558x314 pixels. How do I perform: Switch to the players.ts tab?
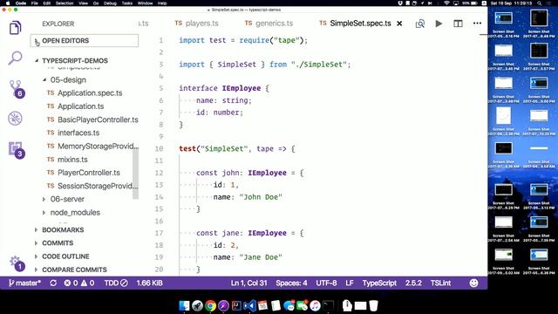[196, 24]
